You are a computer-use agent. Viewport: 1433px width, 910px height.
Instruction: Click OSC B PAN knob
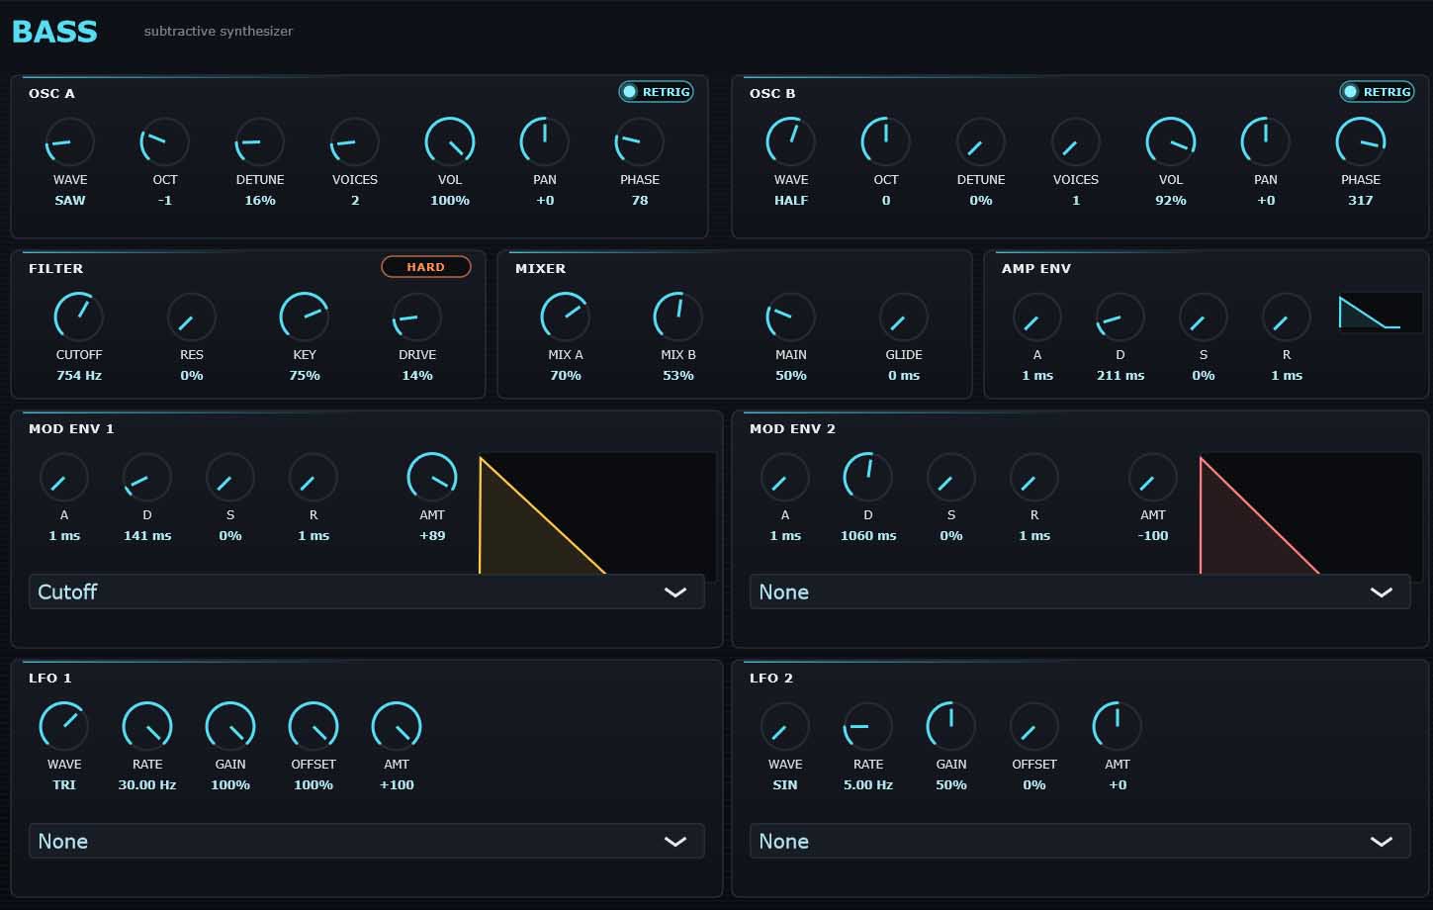pyautogui.click(x=1266, y=142)
